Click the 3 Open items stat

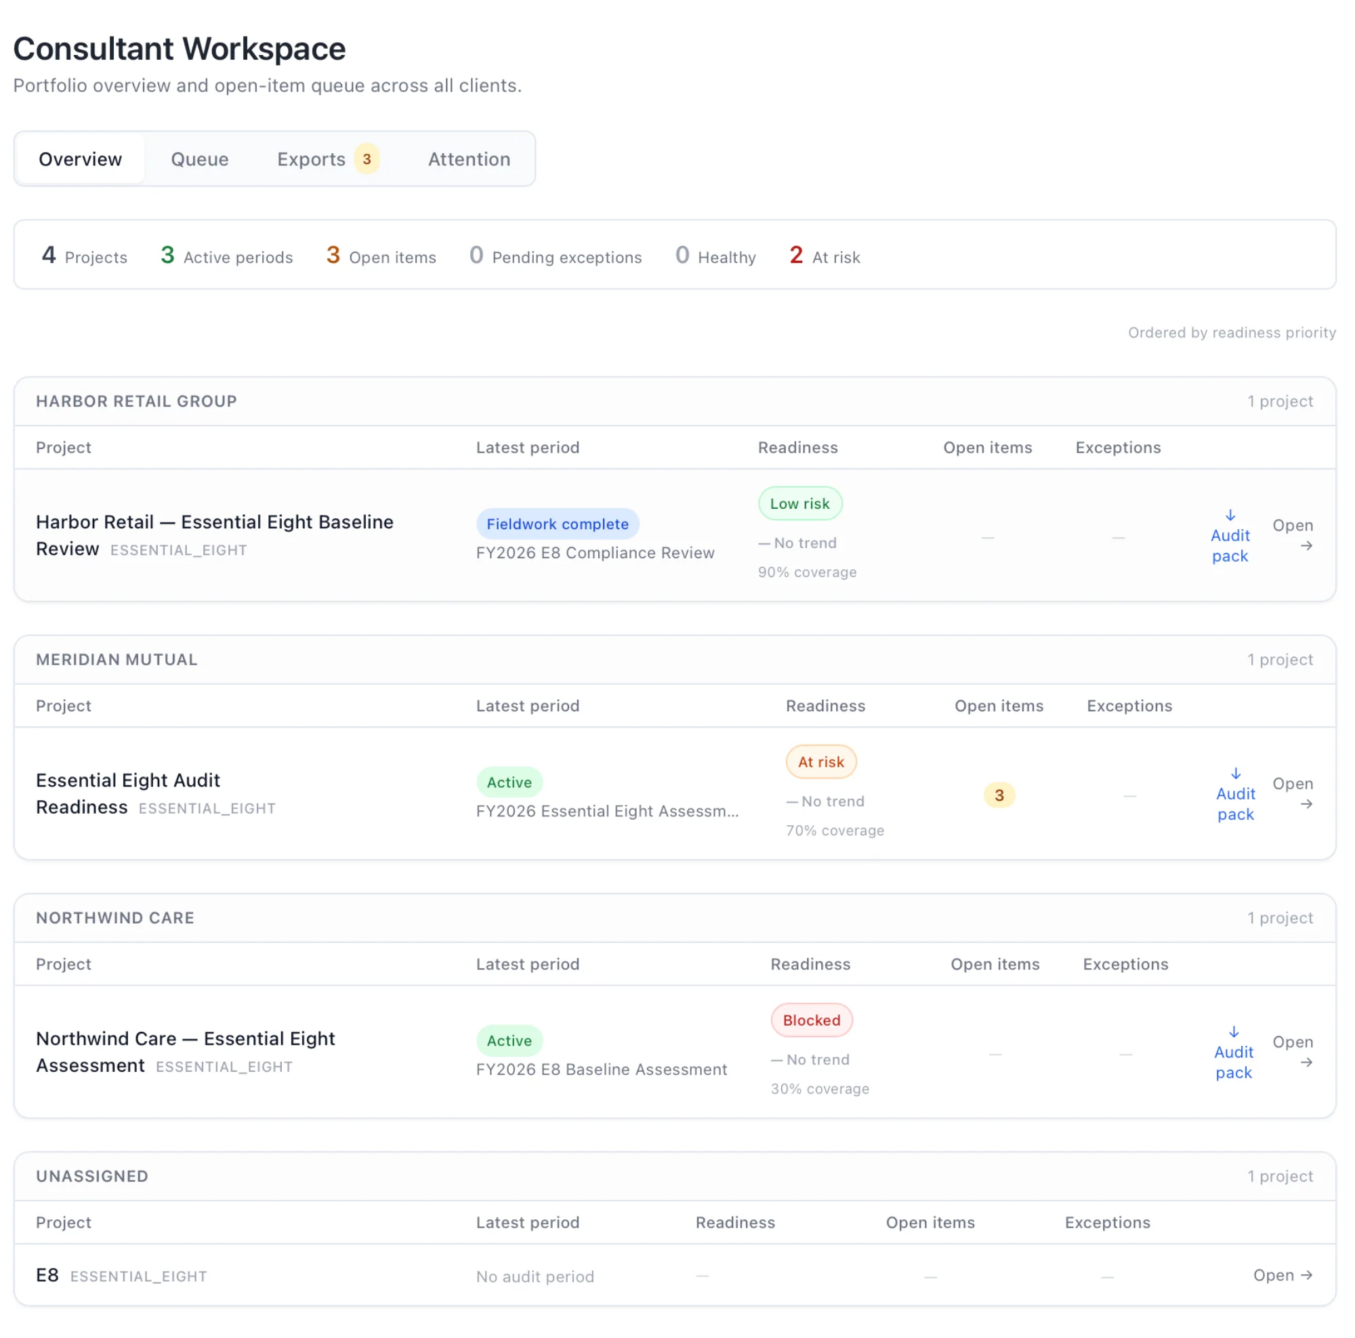click(381, 255)
